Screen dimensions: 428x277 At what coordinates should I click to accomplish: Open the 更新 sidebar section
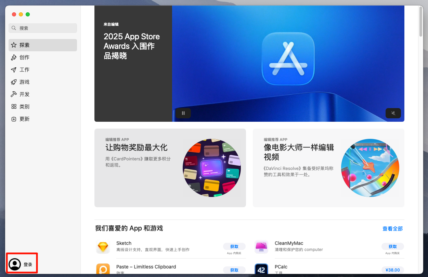pos(43,119)
